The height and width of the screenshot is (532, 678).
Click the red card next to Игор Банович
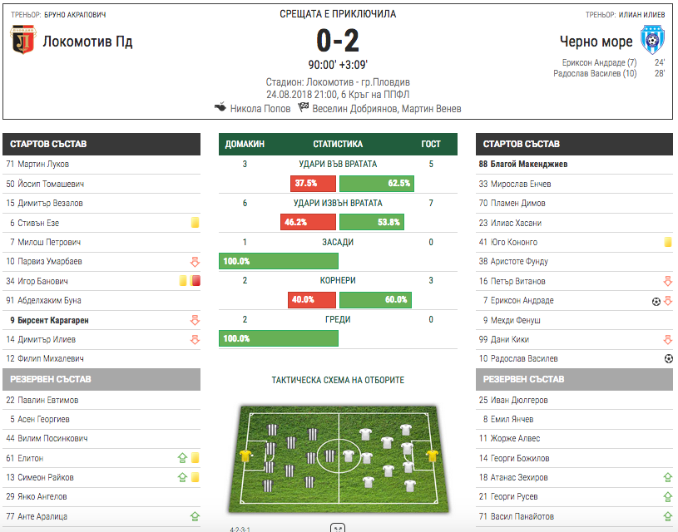[x=195, y=281]
